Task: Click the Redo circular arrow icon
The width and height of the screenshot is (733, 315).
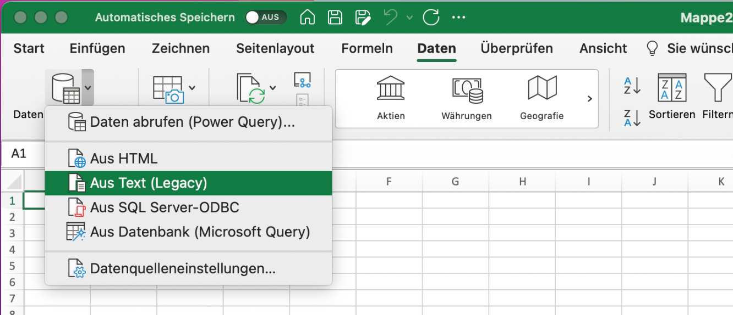Action: point(431,17)
